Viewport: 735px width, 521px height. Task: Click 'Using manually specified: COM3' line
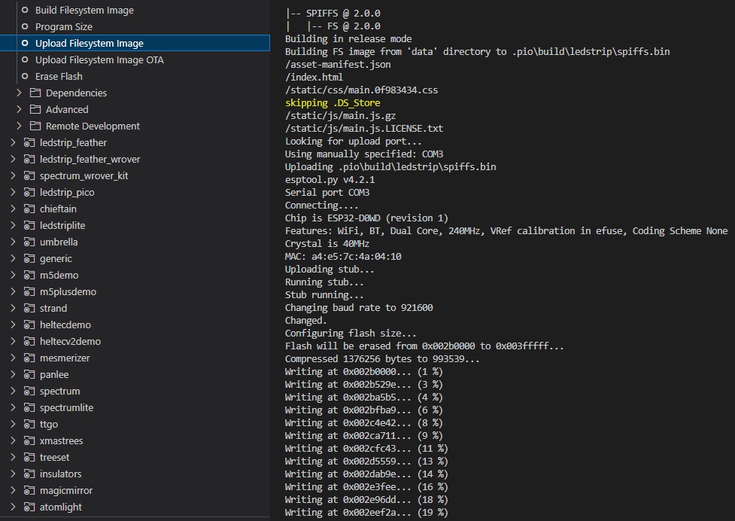(x=364, y=154)
